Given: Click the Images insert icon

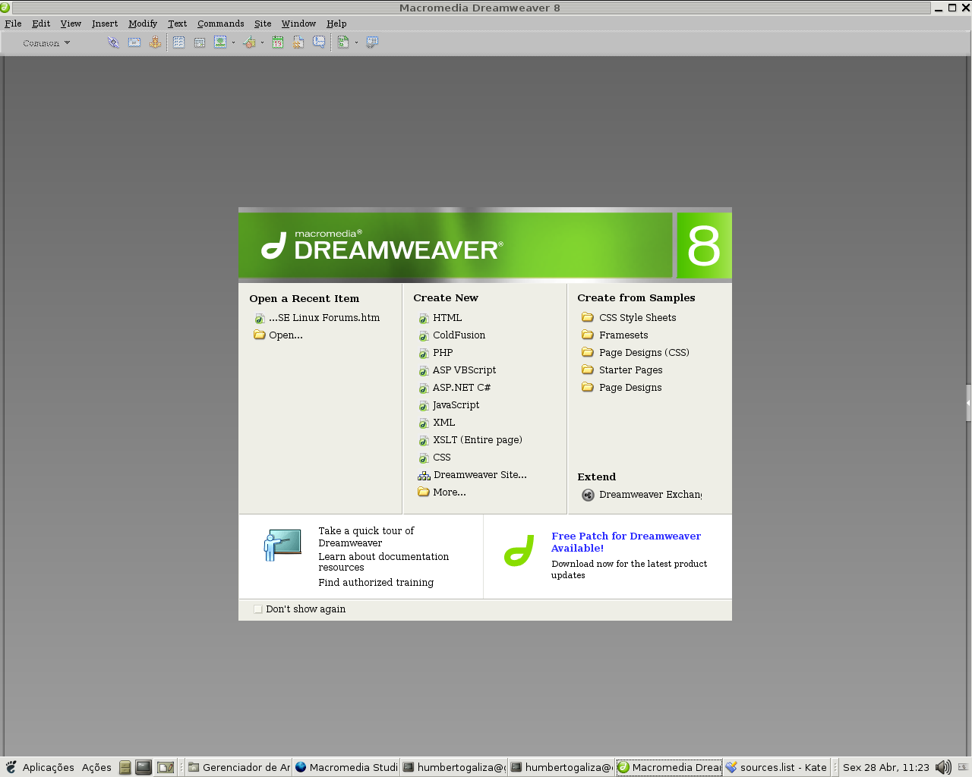Looking at the screenshot, I should pos(220,42).
